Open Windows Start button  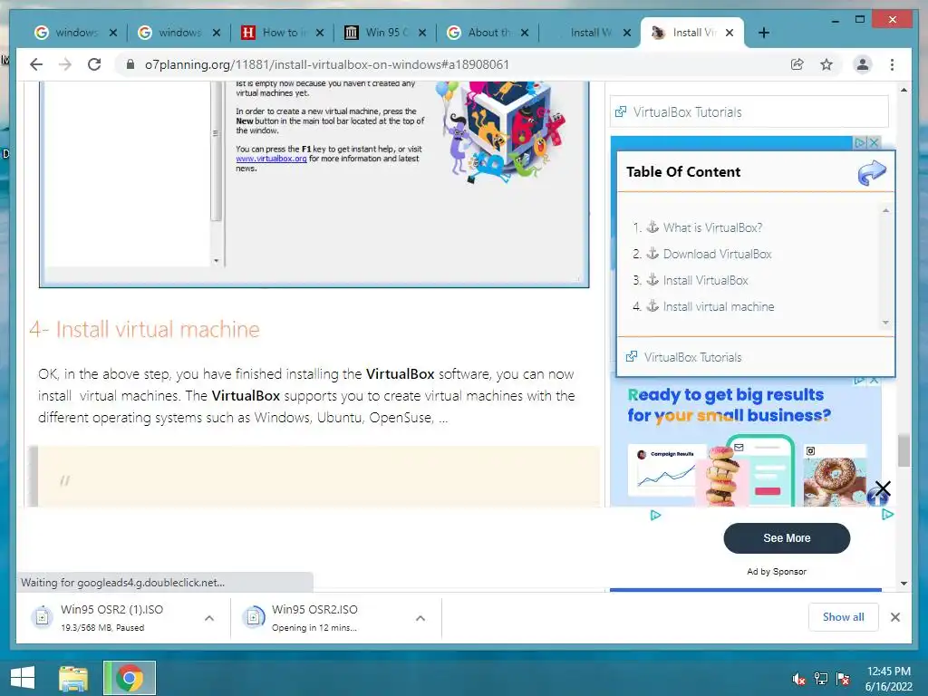tap(23, 678)
